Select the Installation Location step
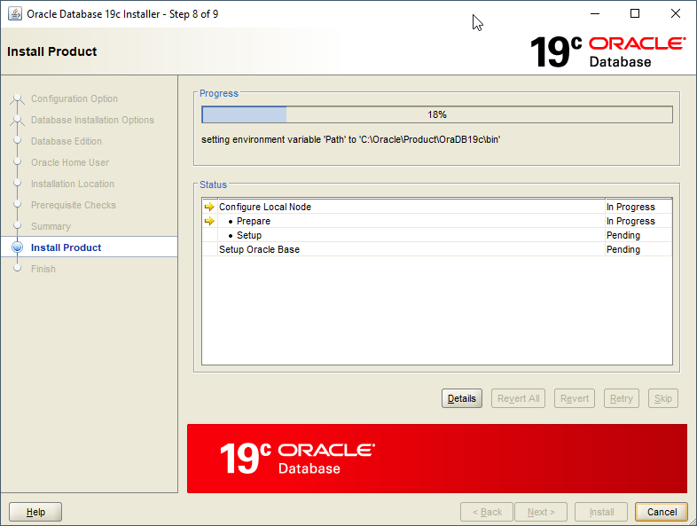This screenshot has width=697, height=526. coord(73,184)
